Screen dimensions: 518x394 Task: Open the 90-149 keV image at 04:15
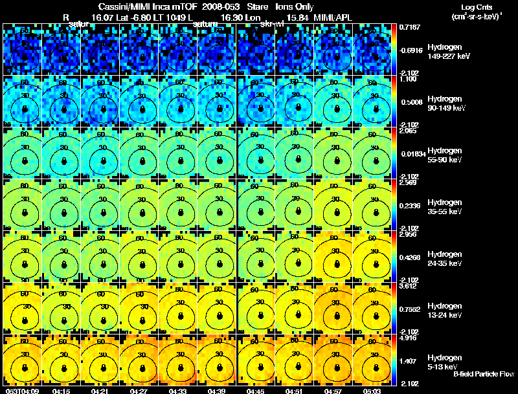62,101
